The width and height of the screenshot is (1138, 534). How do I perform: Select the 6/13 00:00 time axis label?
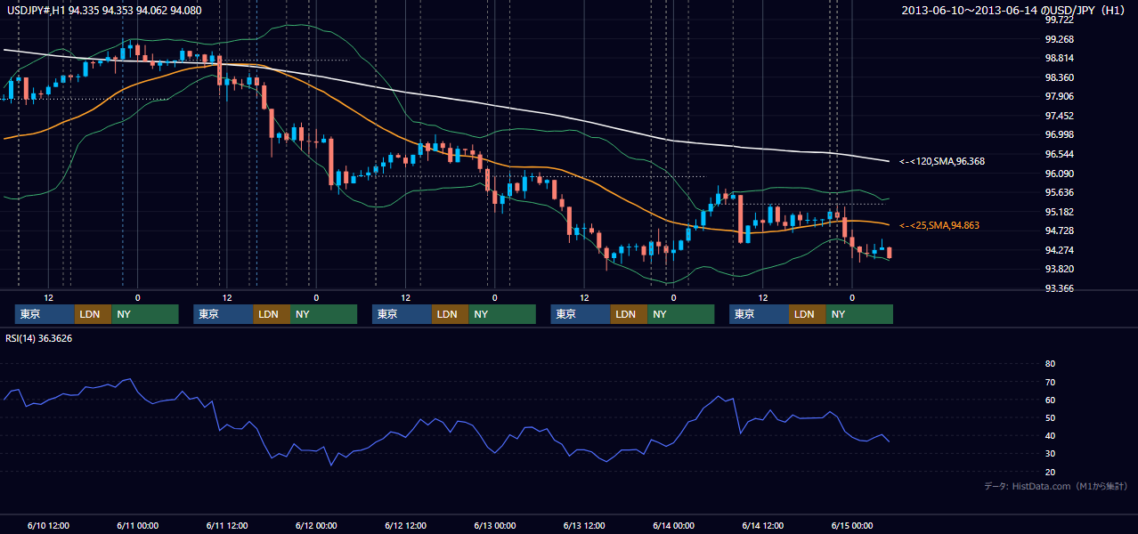click(x=495, y=526)
